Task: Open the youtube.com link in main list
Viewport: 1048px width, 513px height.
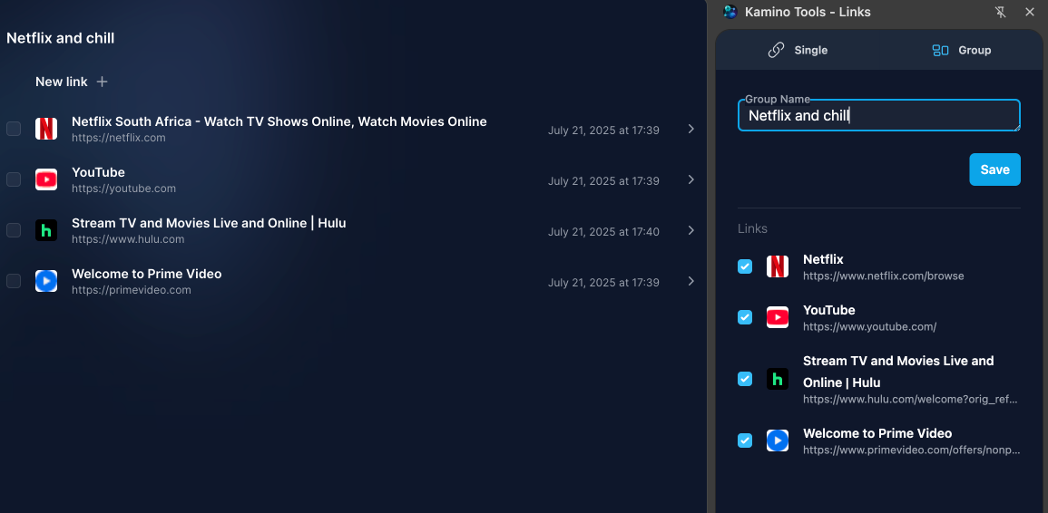Action: click(x=123, y=189)
